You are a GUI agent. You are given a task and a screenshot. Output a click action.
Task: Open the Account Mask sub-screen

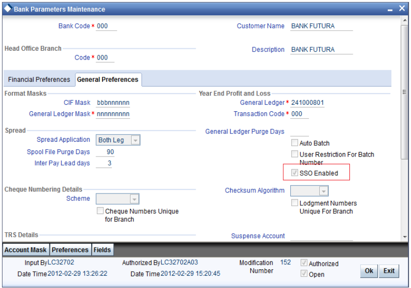(x=26, y=250)
